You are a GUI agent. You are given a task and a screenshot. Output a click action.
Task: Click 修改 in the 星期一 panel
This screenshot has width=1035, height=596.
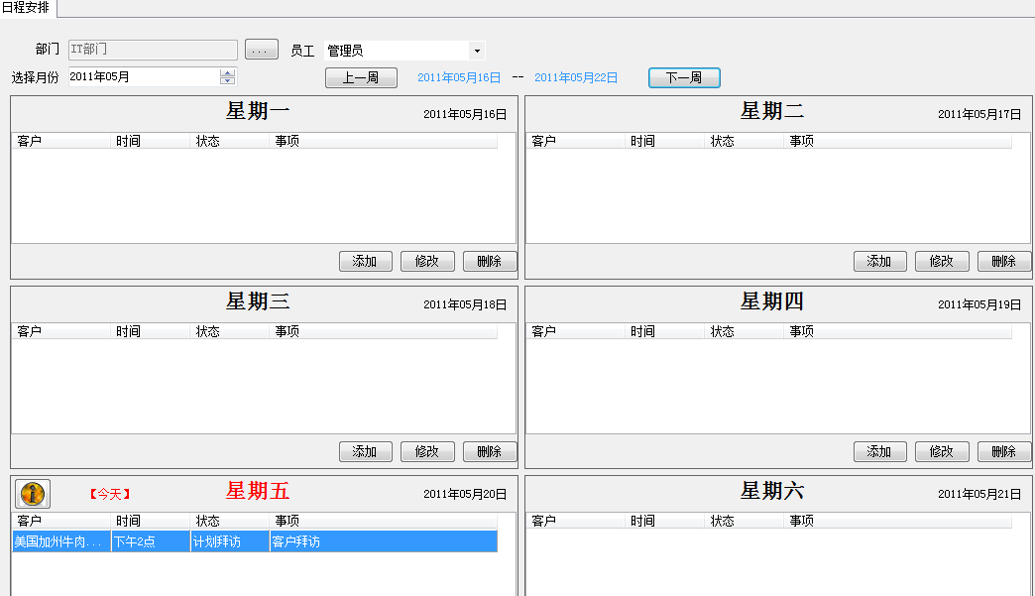pos(427,262)
